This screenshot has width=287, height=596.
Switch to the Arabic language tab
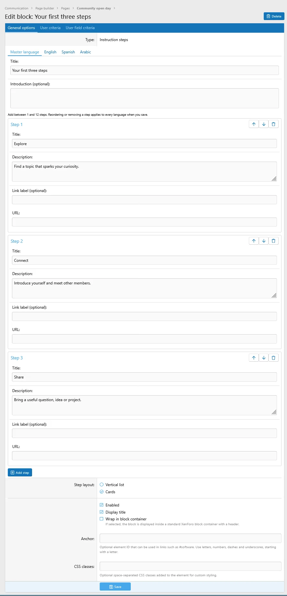[85, 52]
